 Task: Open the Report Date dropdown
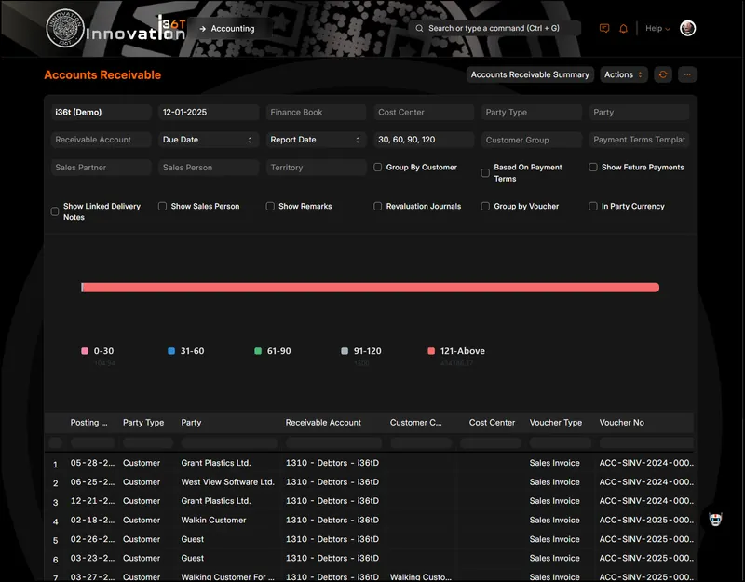pyautogui.click(x=316, y=140)
